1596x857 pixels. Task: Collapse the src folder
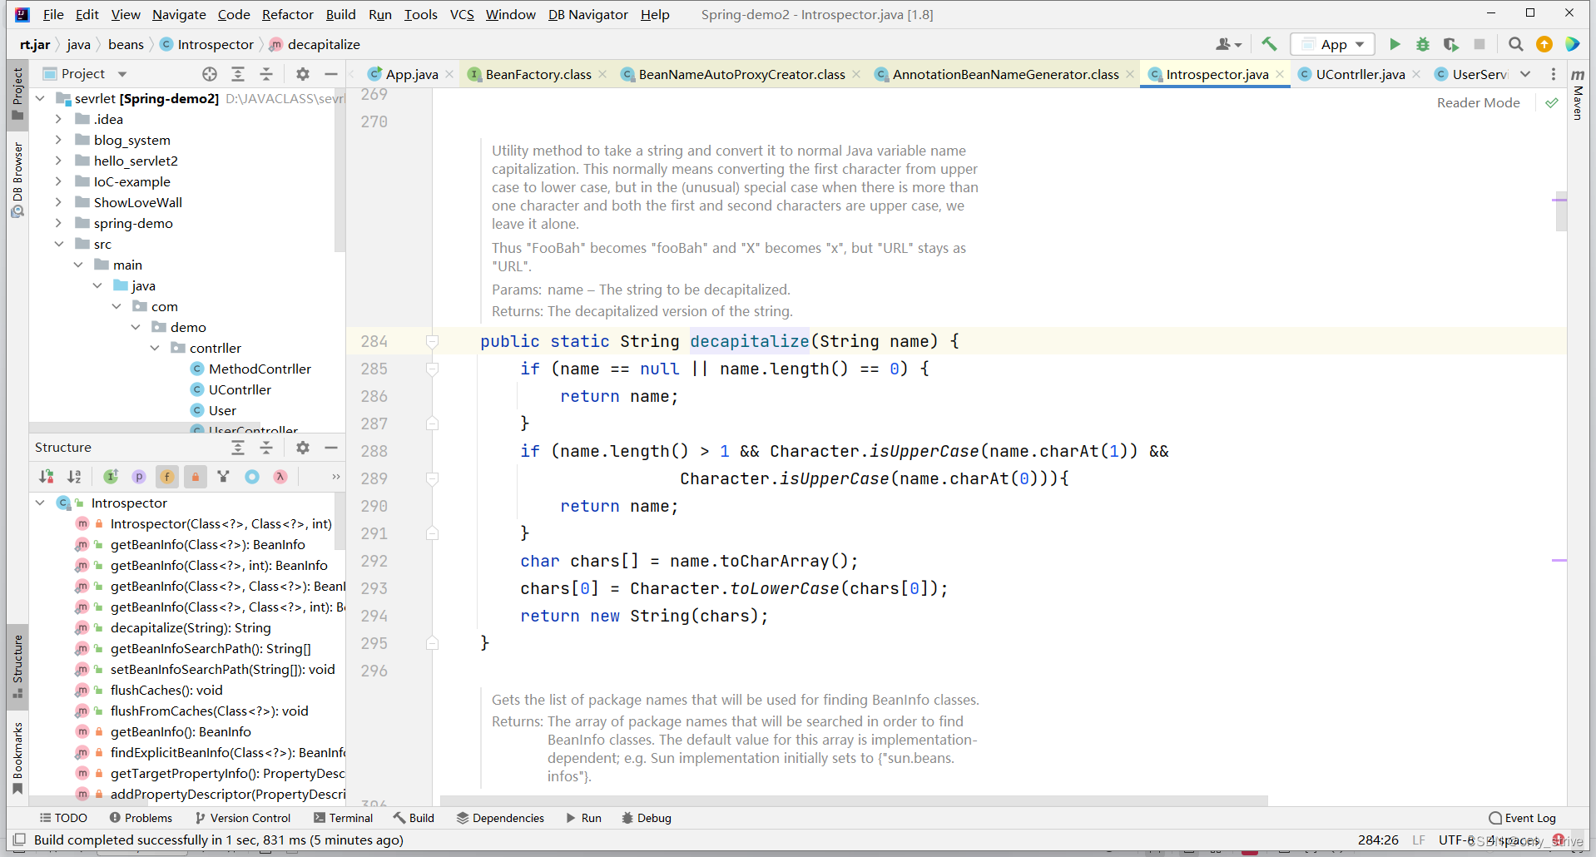tap(58, 244)
